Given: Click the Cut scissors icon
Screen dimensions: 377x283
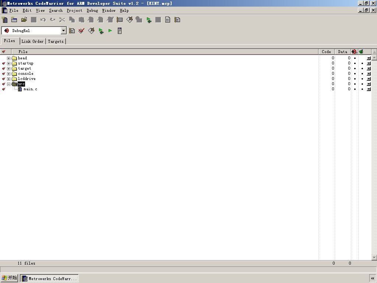Looking at the screenshot, I should [x=62, y=20].
